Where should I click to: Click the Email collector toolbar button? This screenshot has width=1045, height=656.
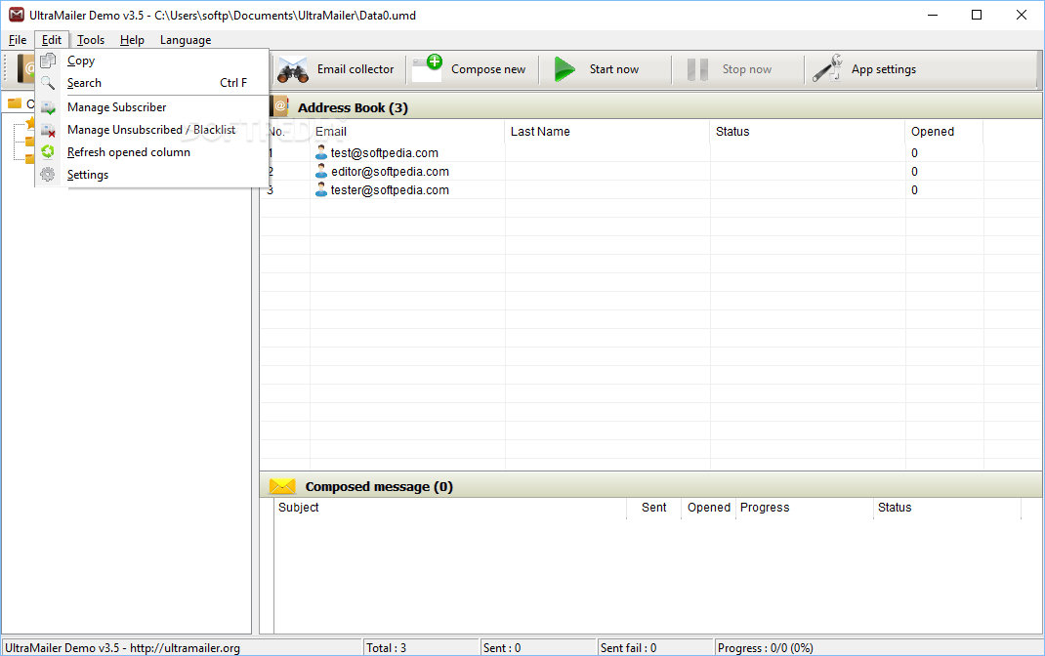pyautogui.click(x=338, y=69)
